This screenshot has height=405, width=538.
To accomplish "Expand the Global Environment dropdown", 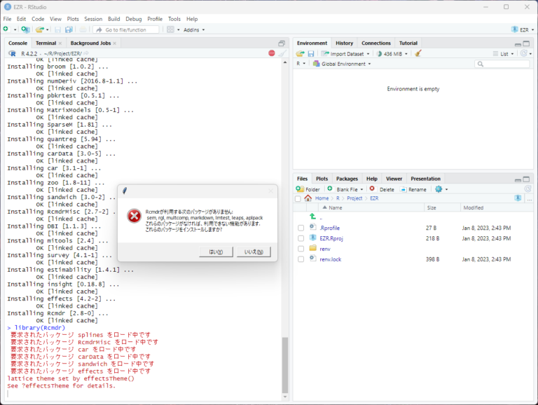I will [x=343, y=64].
